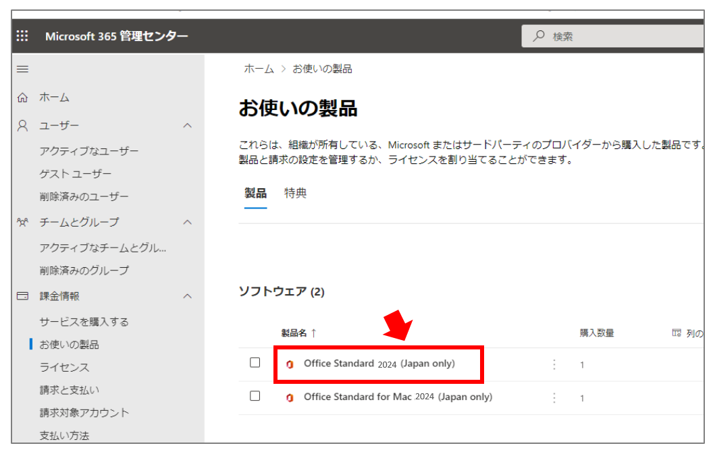
Task: Switch to the 特典 tab
Action: pyautogui.click(x=296, y=193)
